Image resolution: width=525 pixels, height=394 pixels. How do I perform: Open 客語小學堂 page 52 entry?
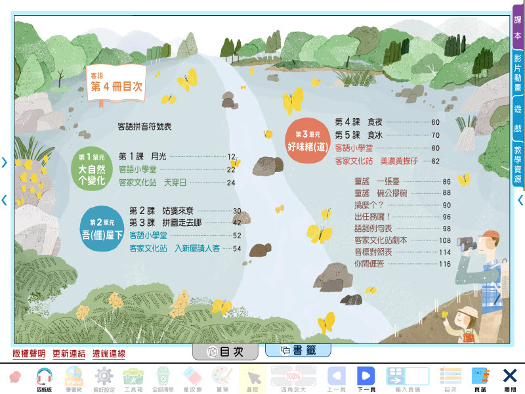click(x=185, y=236)
